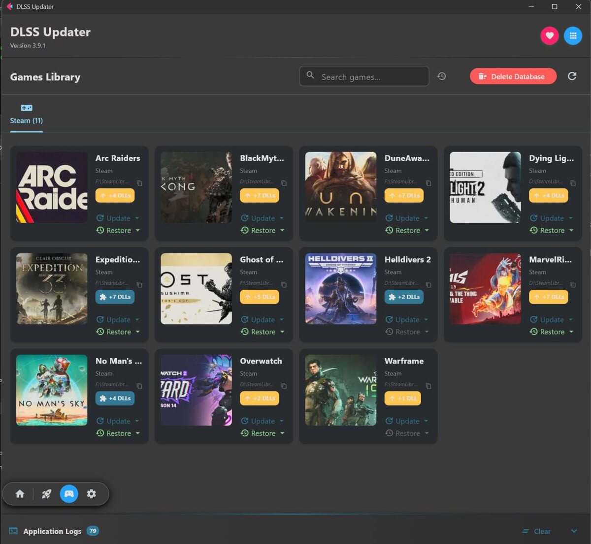This screenshot has width=591, height=544.
Task: Click the +7 DLLs badge for Expedition 33
Action: coord(115,297)
